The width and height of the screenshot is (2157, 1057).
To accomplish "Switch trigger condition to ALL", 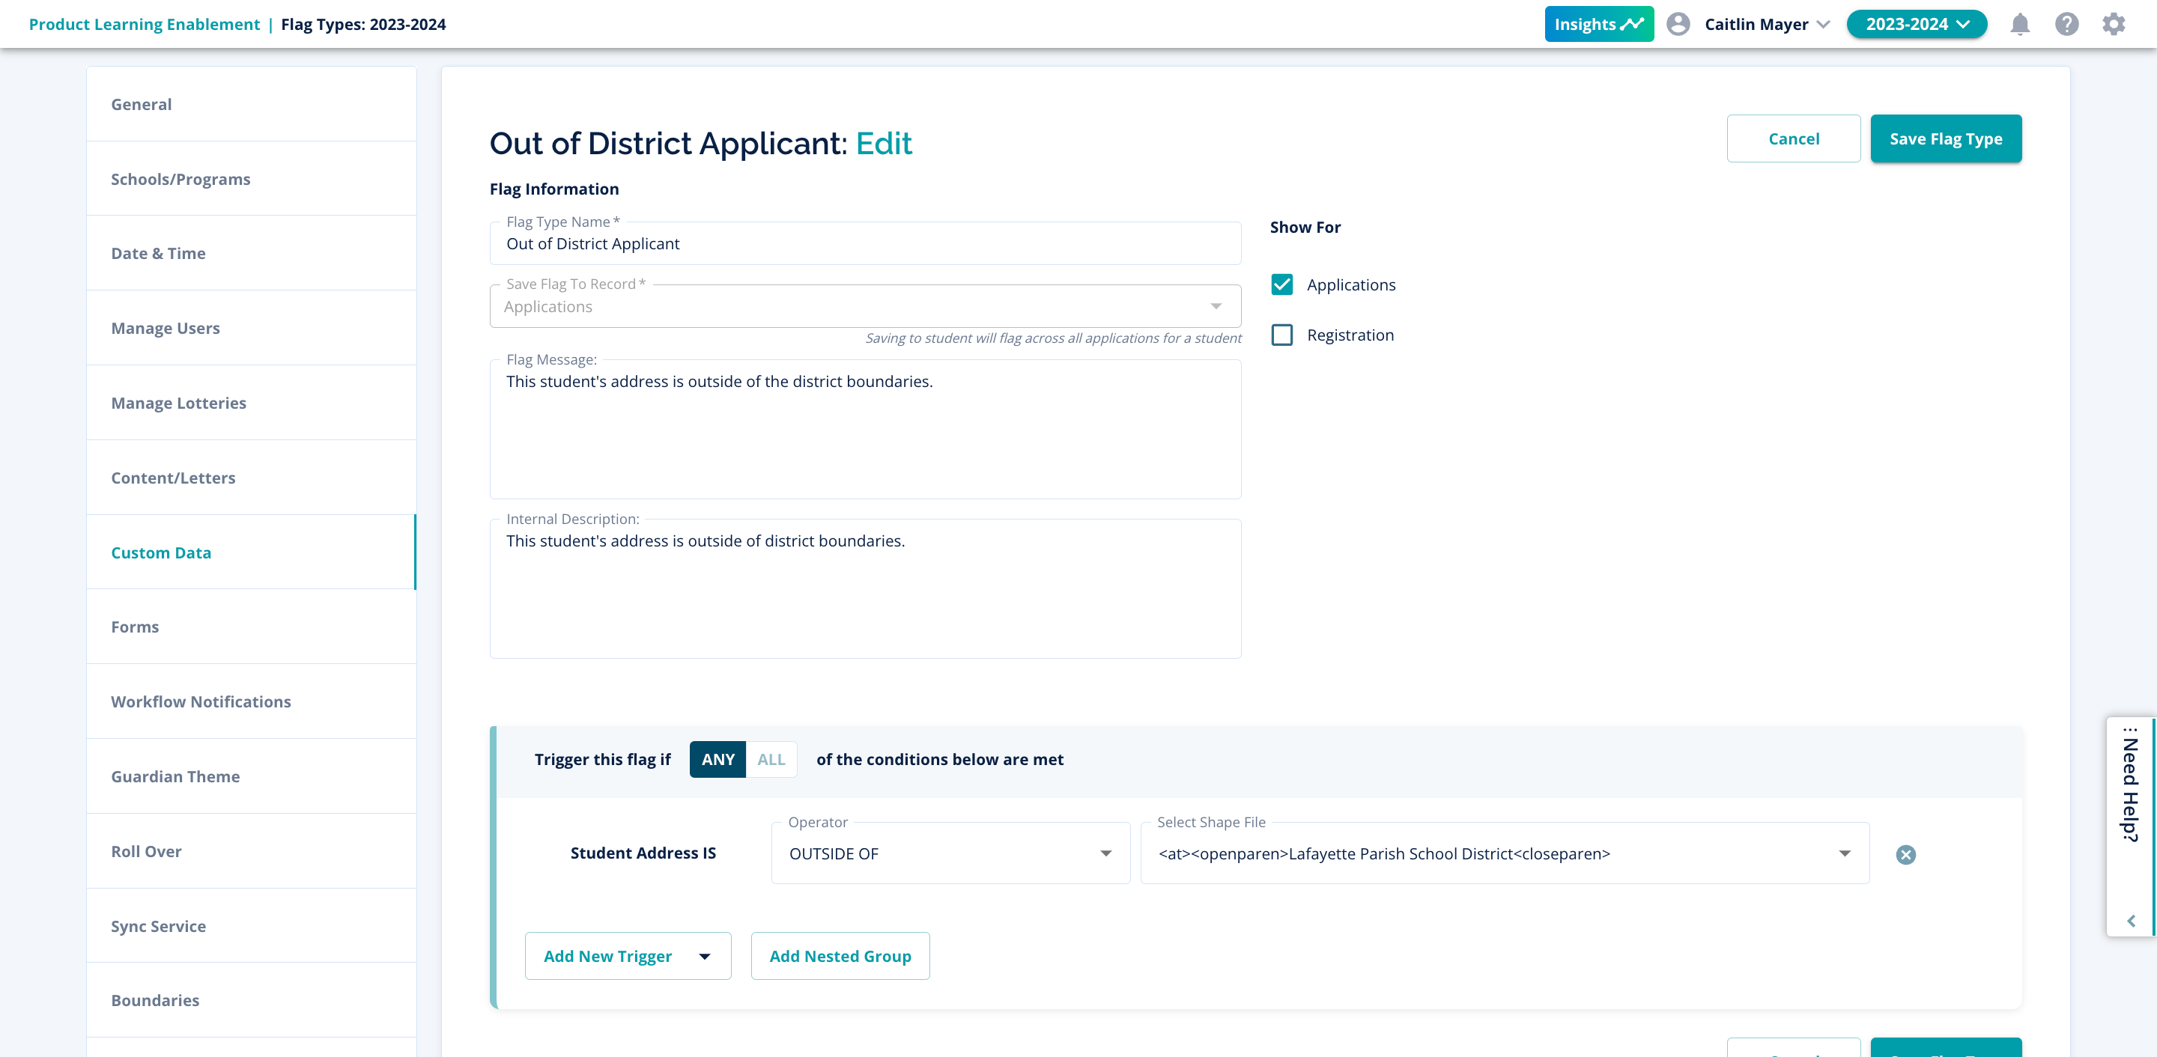I will (x=771, y=759).
